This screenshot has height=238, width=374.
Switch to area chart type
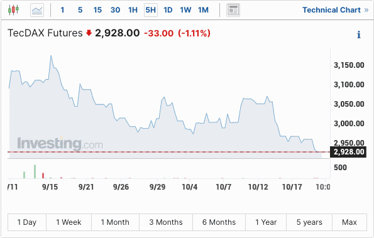[x=37, y=10]
